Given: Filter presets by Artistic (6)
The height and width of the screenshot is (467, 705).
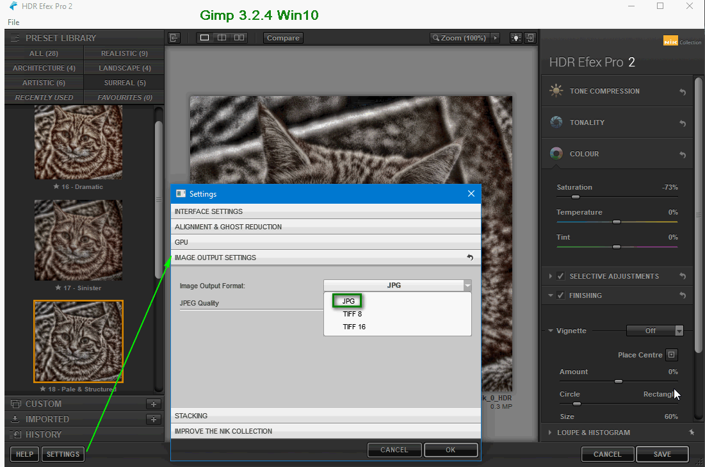Looking at the screenshot, I should [x=44, y=83].
